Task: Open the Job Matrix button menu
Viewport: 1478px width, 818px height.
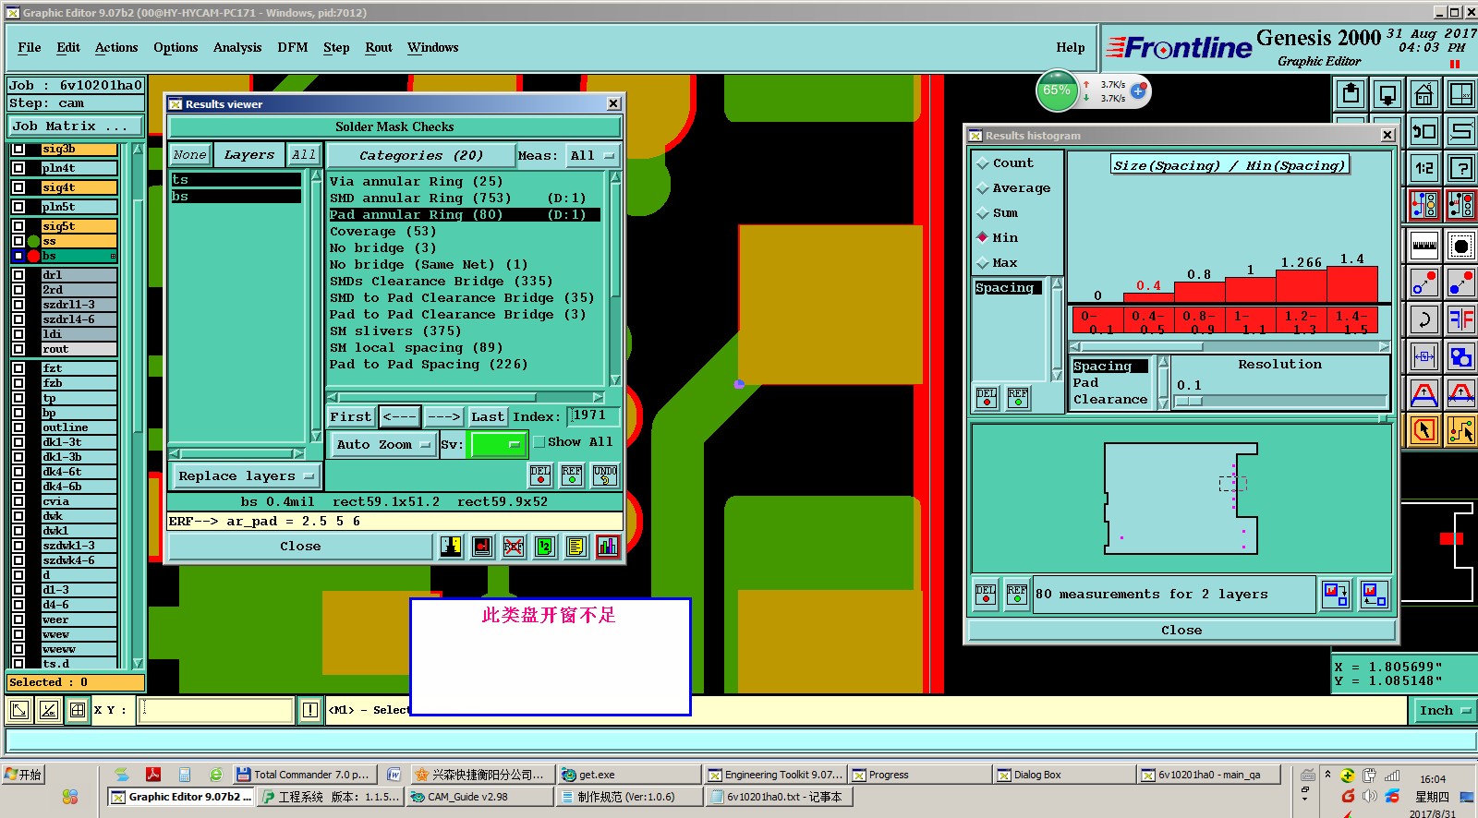Action: click(x=76, y=126)
